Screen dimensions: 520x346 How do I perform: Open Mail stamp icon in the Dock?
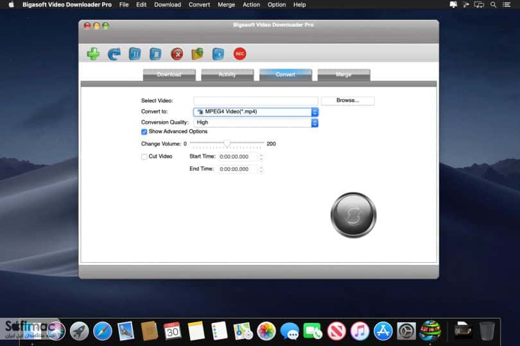tap(126, 331)
